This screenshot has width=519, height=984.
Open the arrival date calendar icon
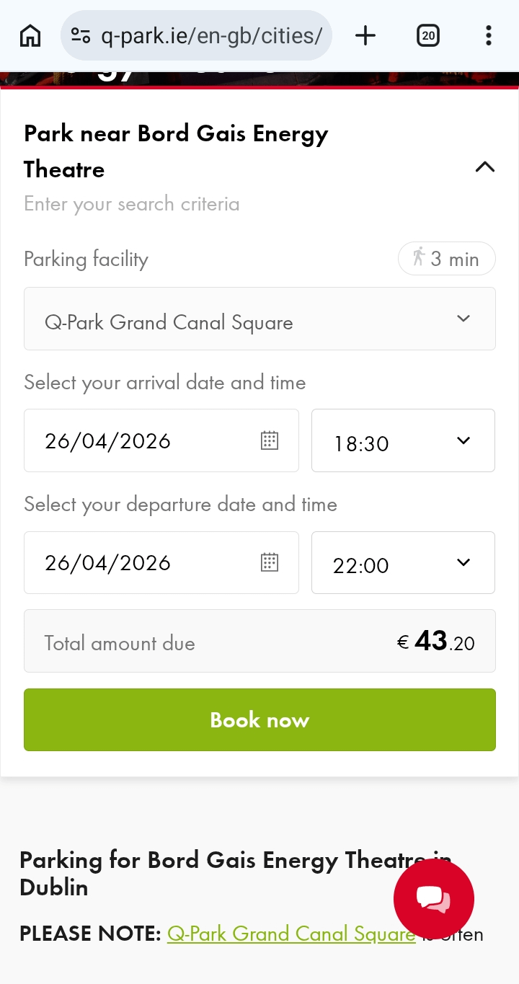270,440
